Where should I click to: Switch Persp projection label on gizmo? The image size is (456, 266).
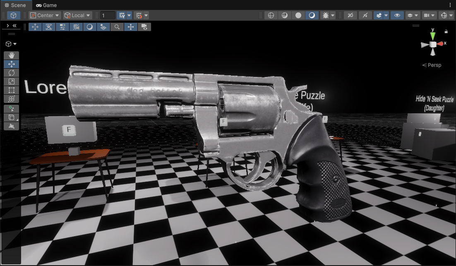pos(432,65)
